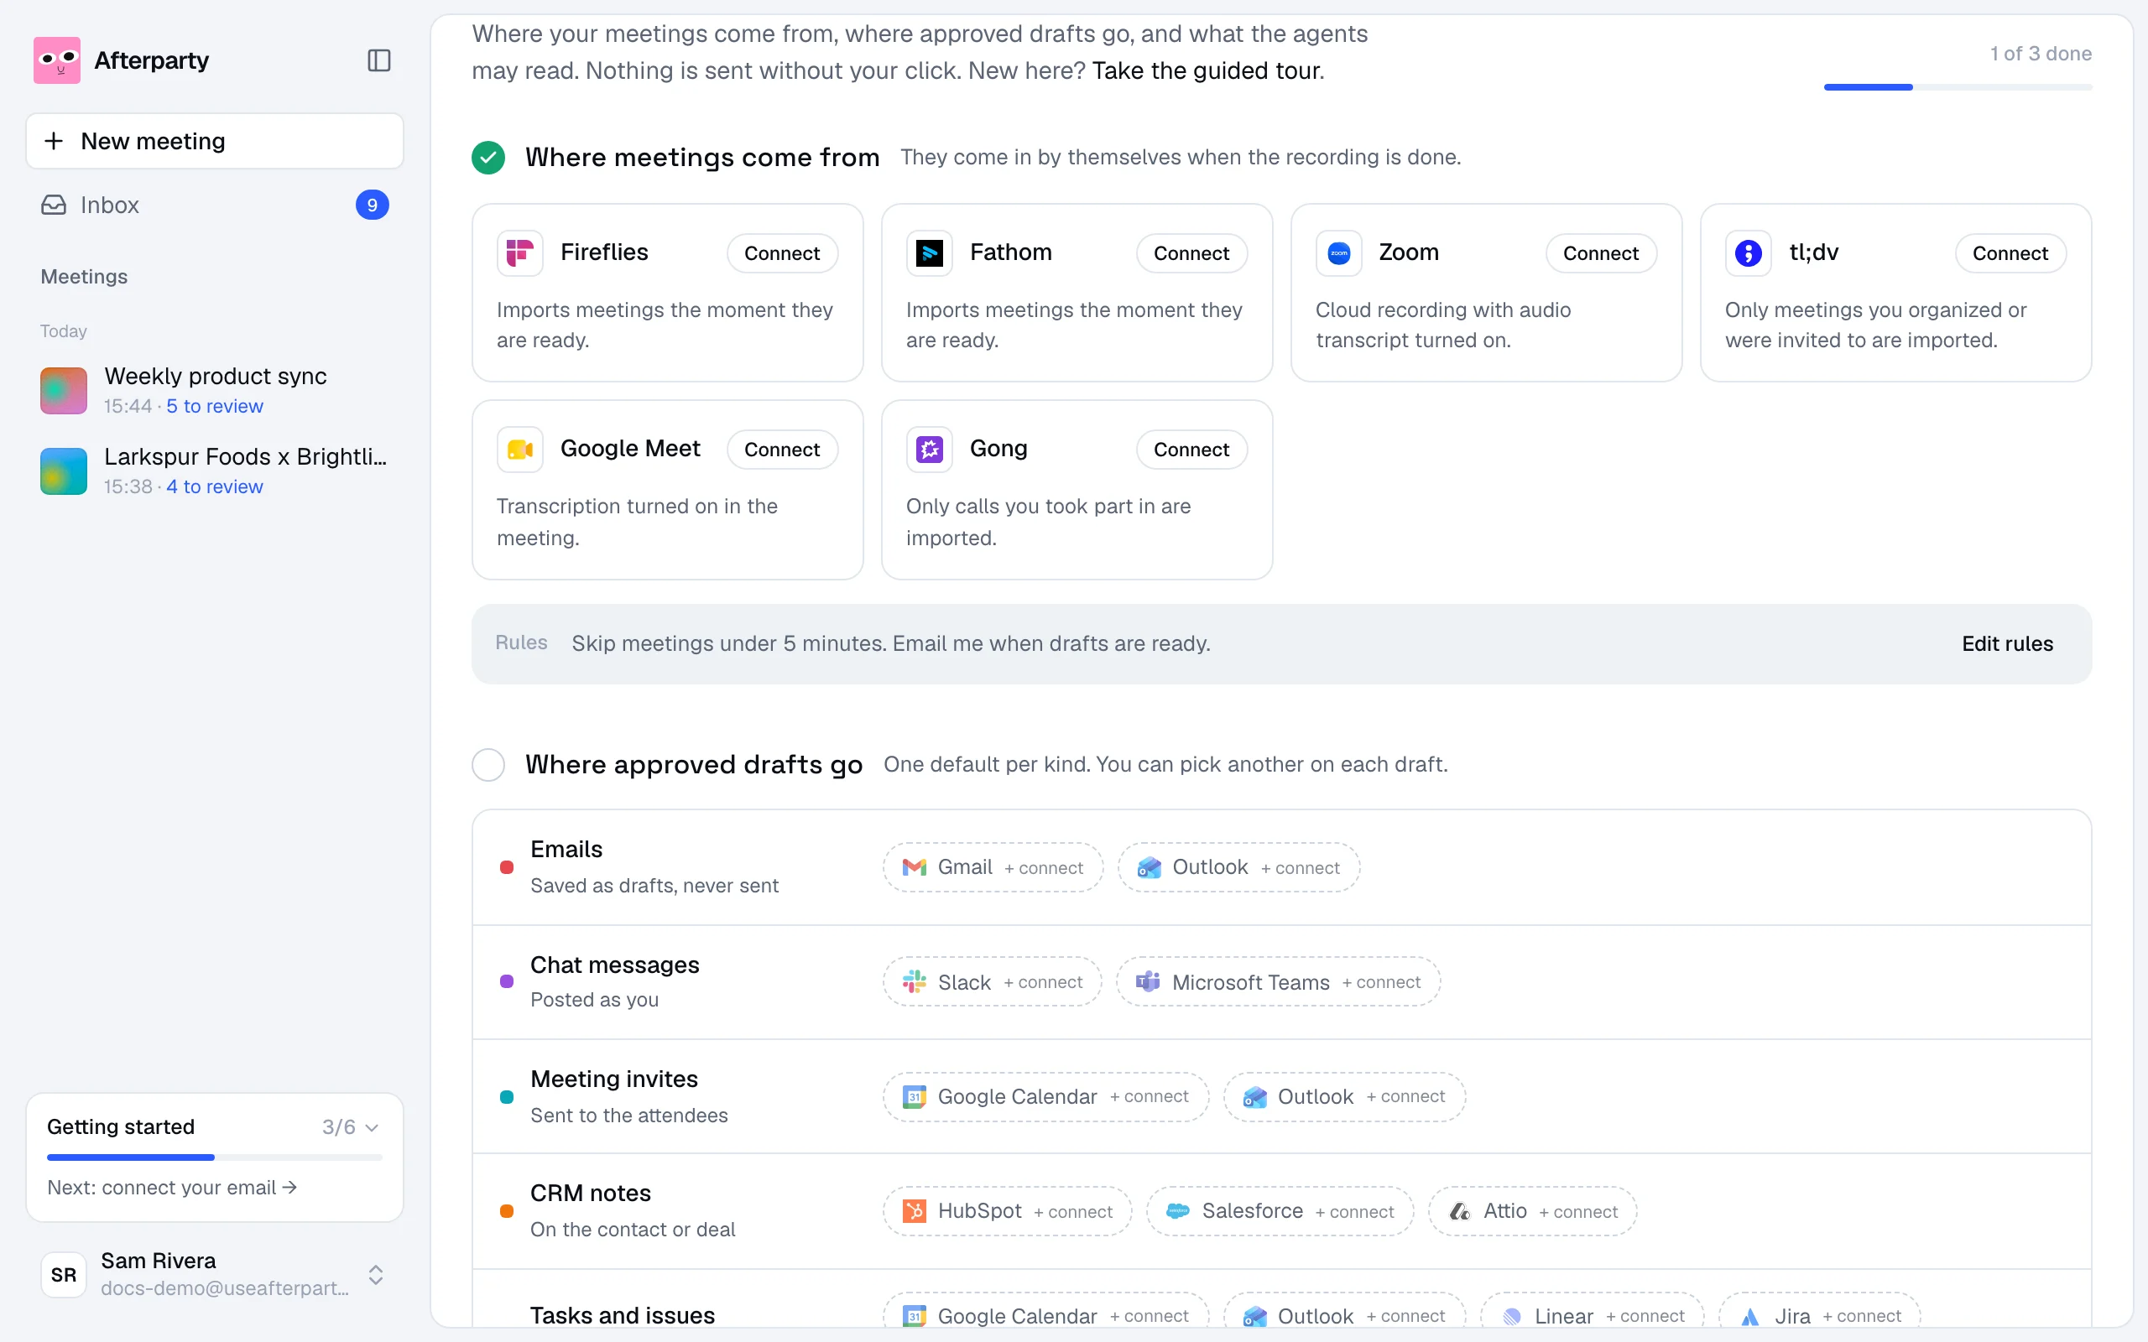Click the Rules summary text
The width and height of the screenshot is (2148, 1342).
click(890, 643)
